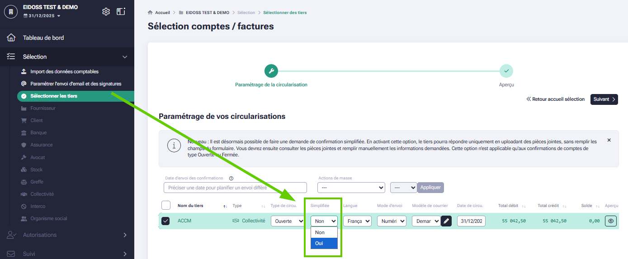Click the eye preview icon for ACCM
The width and height of the screenshot is (628, 259).
coord(611,221)
